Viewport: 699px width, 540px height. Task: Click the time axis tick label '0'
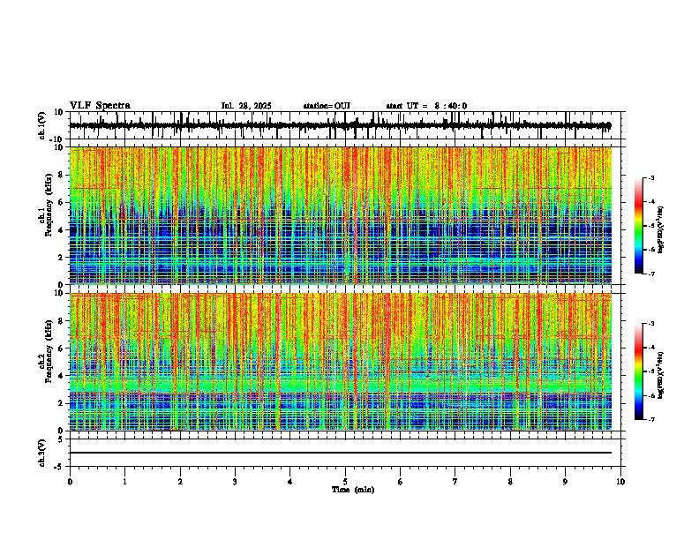tap(70, 482)
